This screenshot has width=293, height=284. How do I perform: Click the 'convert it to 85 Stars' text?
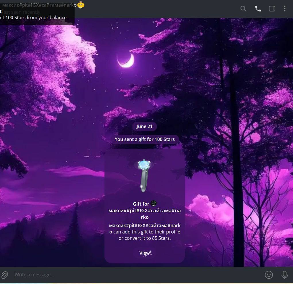pyautogui.click(x=148, y=238)
